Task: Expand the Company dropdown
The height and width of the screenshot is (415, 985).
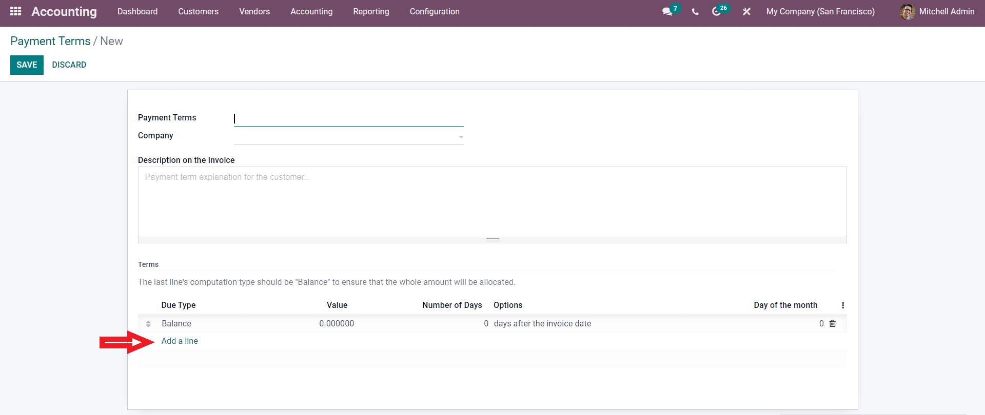Action: [461, 137]
